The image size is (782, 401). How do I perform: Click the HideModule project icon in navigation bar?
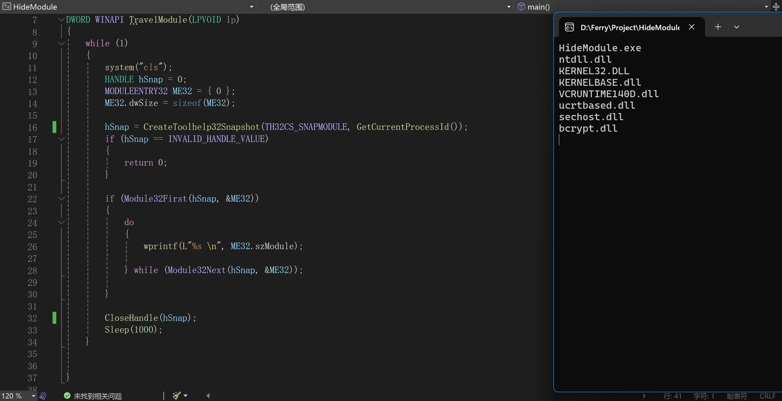coord(7,7)
